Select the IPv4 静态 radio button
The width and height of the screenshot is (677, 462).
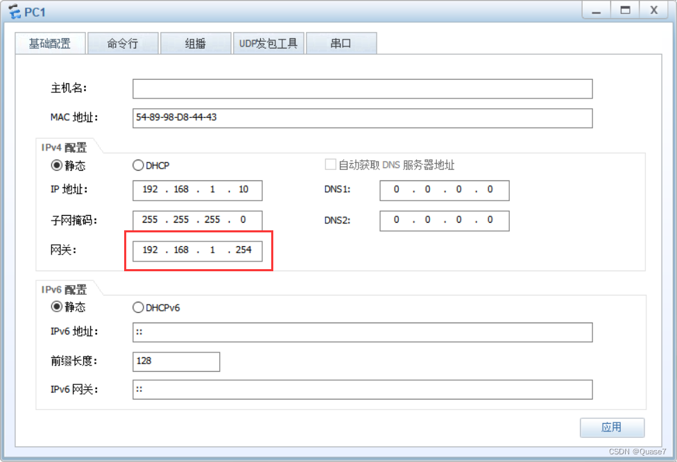point(57,165)
